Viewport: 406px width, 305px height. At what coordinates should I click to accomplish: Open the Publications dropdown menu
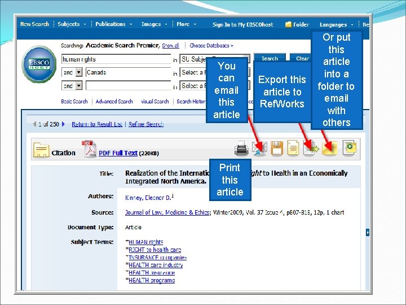click(114, 24)
